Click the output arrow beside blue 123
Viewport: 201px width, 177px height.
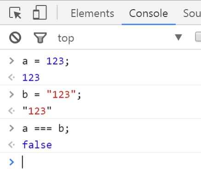point(11,77)
